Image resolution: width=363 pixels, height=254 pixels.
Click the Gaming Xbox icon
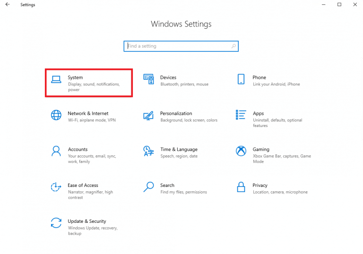241,151
